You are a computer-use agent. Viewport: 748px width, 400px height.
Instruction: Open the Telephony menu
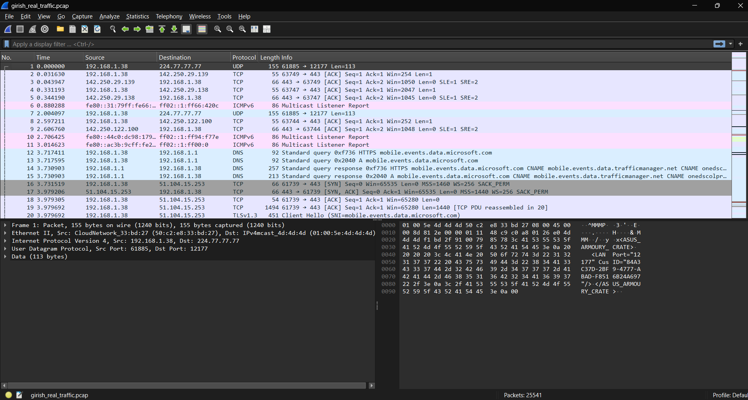[x=169, y=16]
